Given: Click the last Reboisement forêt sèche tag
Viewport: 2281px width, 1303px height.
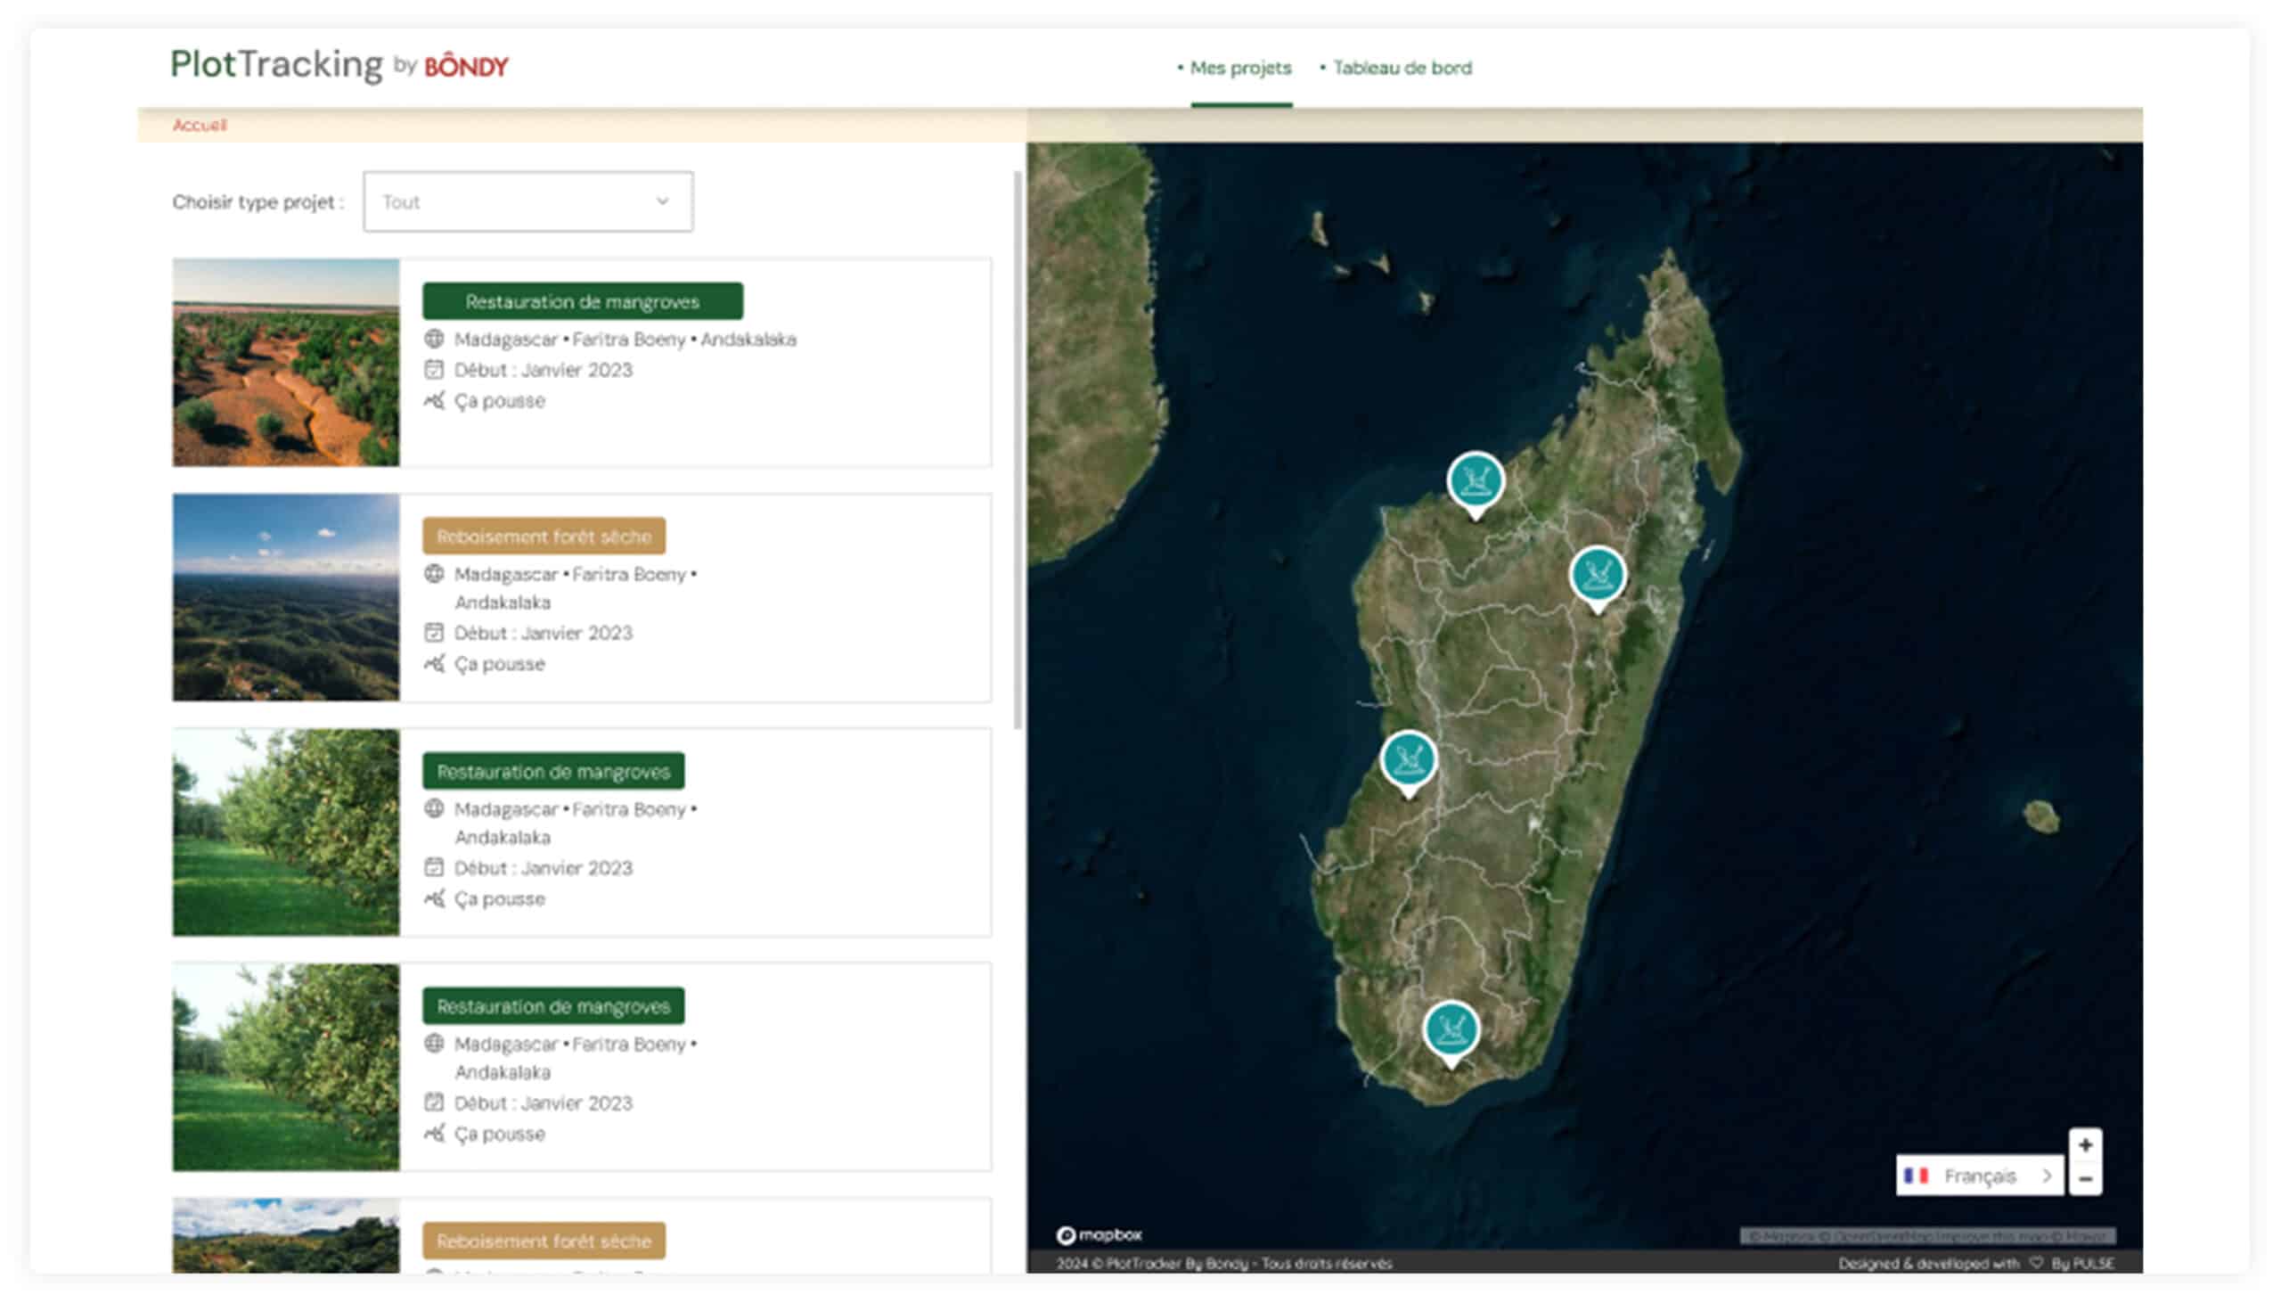Looking at the screenshot, I should (544, 1242).
